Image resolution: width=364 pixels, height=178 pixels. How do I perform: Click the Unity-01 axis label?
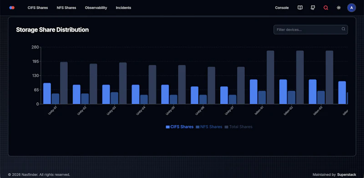coord(52,111)
